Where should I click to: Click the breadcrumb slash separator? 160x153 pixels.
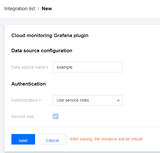click(x=38, y=9)
